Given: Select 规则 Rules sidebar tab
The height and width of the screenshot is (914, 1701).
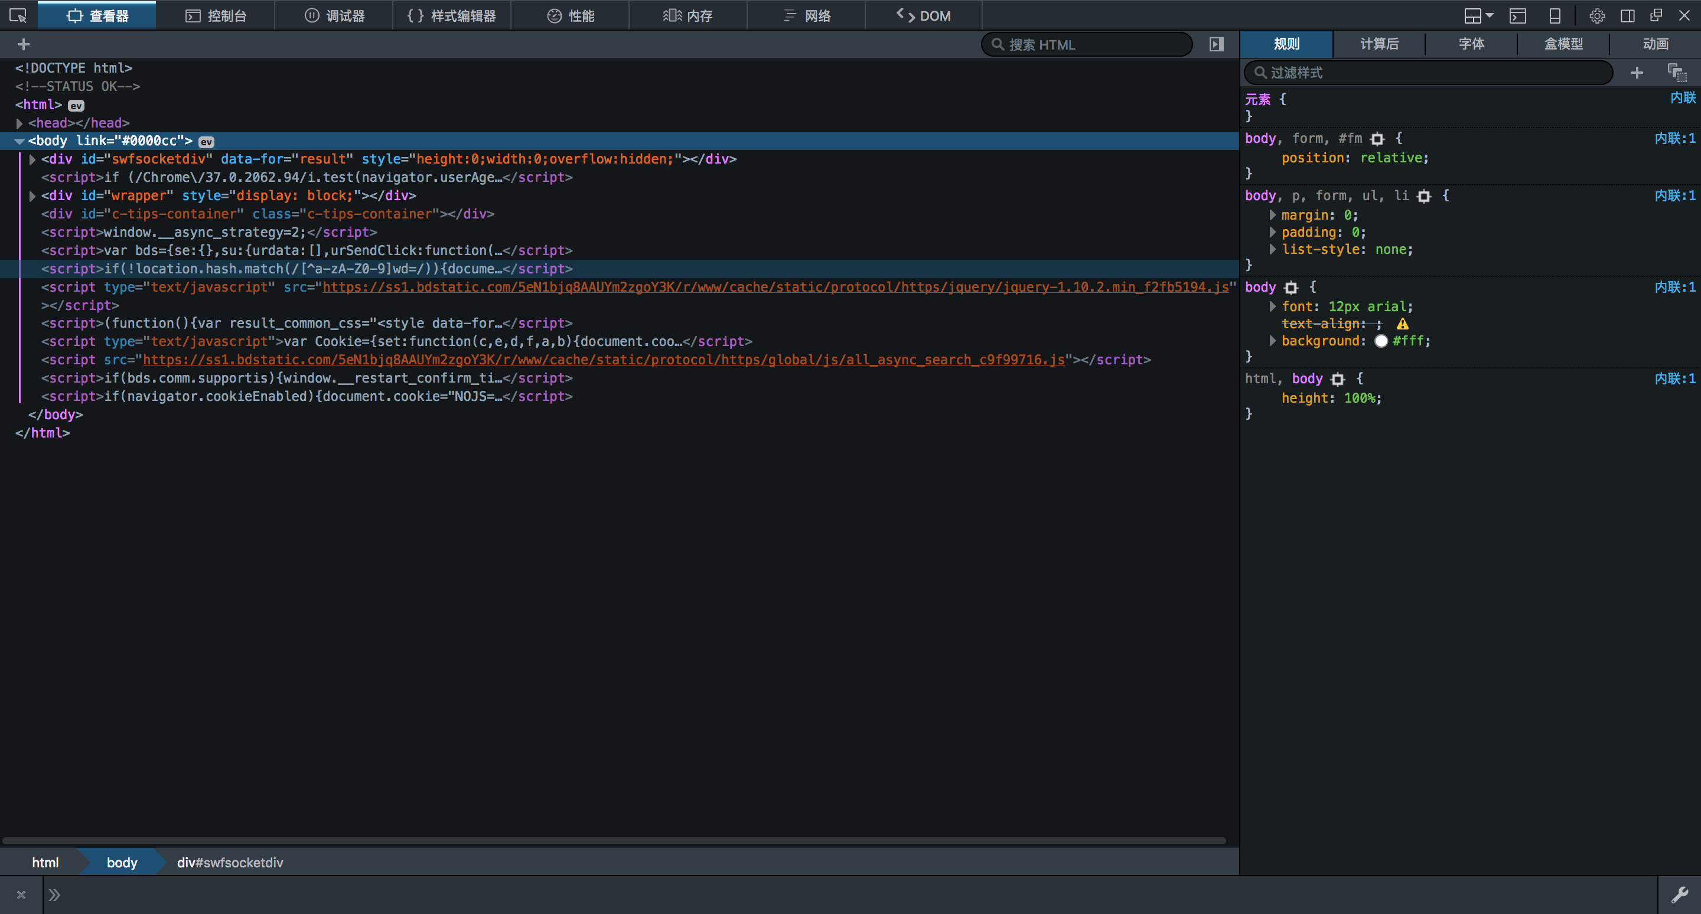Looking at the screenshot, I should (x=1286, y=44).
